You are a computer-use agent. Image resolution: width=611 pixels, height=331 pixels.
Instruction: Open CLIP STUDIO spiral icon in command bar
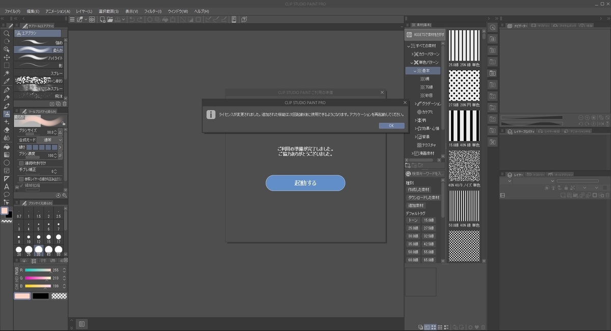click(92, 19)
